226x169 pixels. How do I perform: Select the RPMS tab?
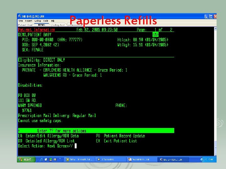coord(42,25)
